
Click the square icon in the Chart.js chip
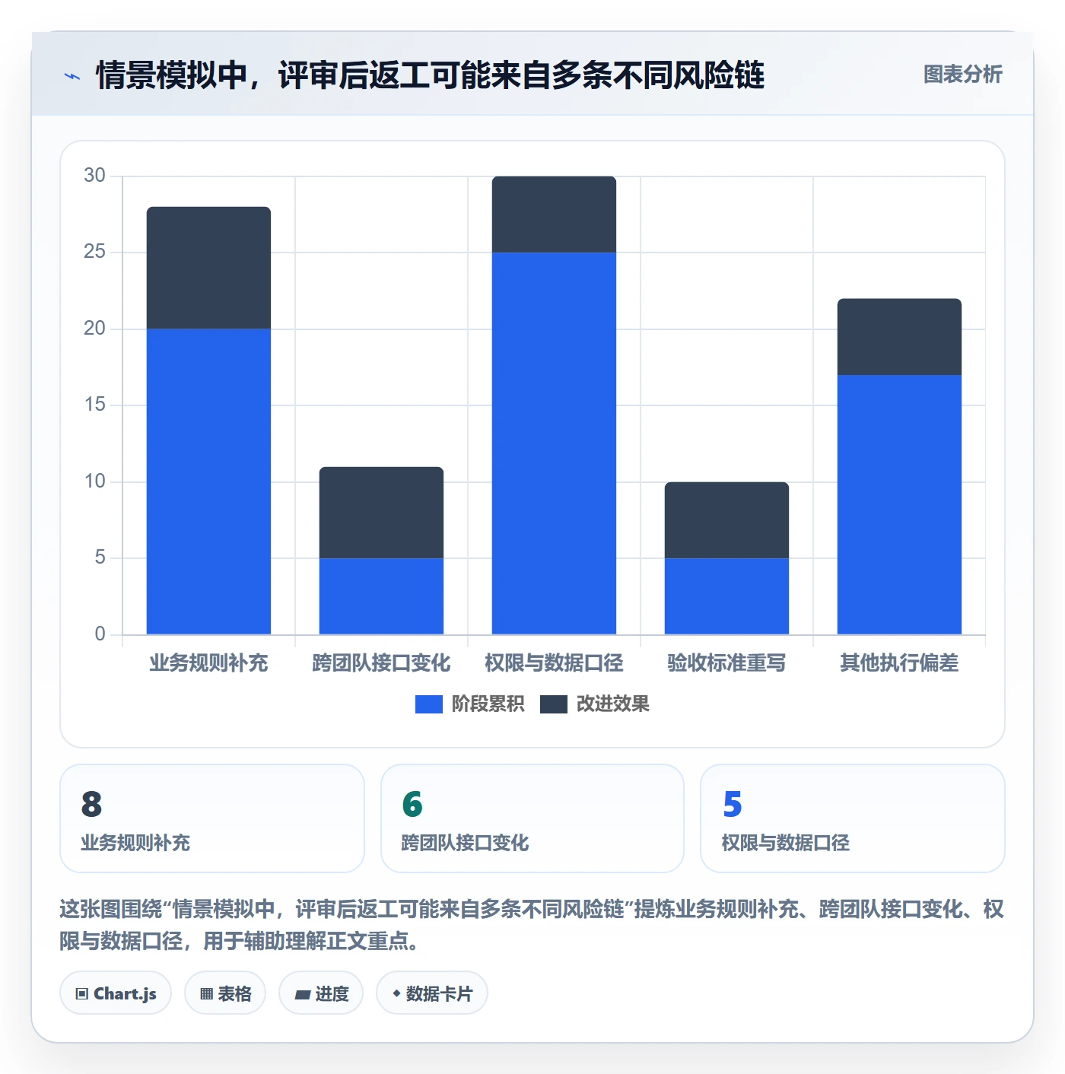pos(82,994)
